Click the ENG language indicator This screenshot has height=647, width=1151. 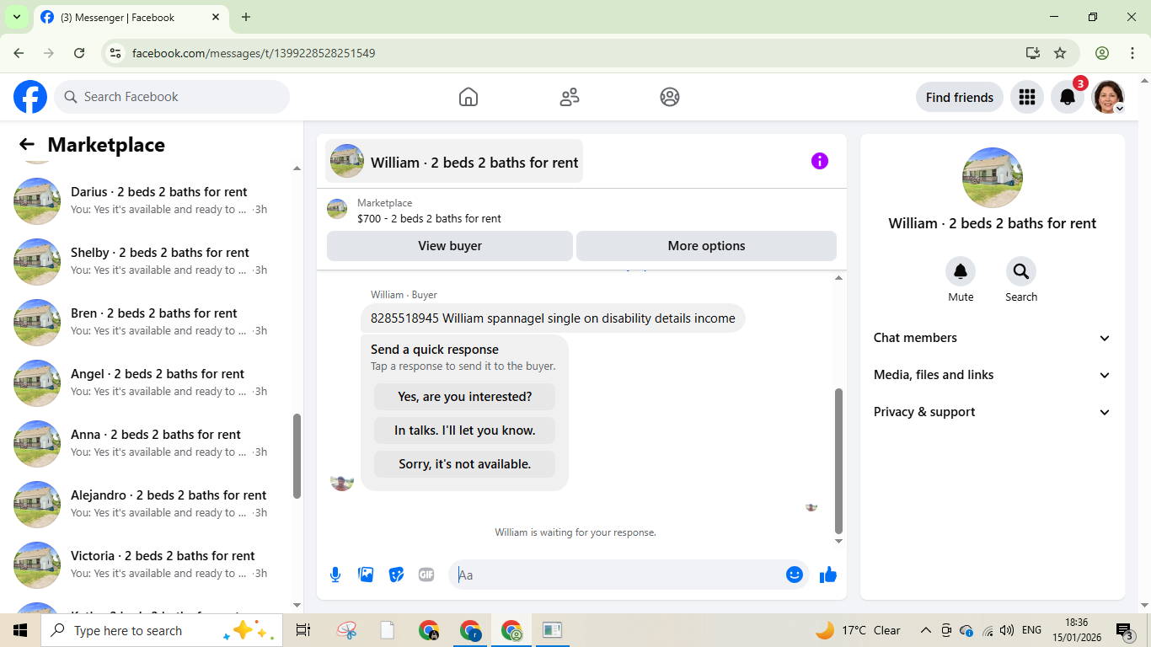coord(1031,630)
